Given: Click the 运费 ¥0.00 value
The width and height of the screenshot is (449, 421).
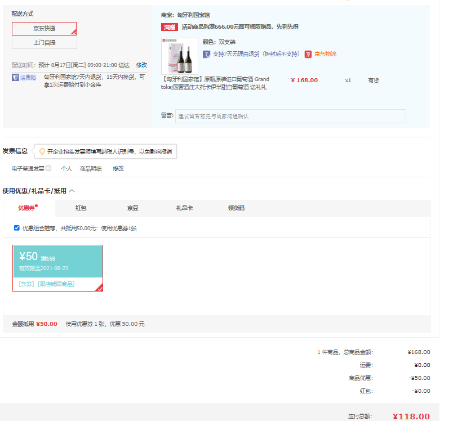Looking at the screenshot, I should (x=422, y=365).
